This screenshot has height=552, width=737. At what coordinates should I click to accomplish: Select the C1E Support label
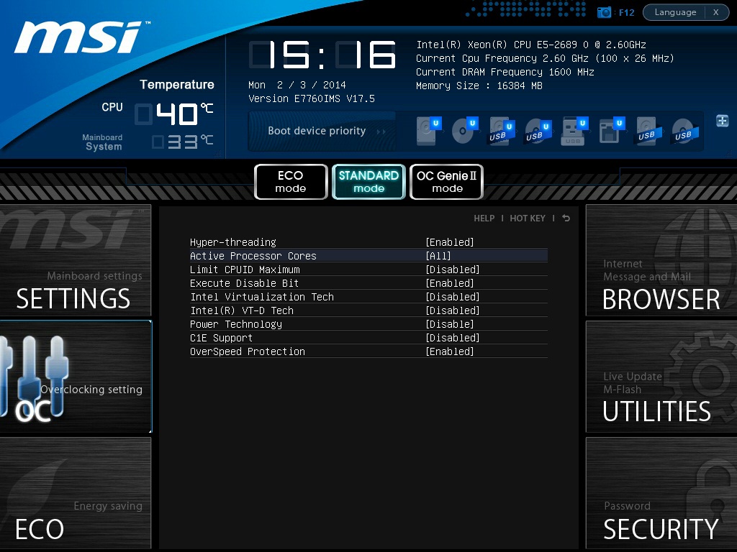[x=221, y=338]
